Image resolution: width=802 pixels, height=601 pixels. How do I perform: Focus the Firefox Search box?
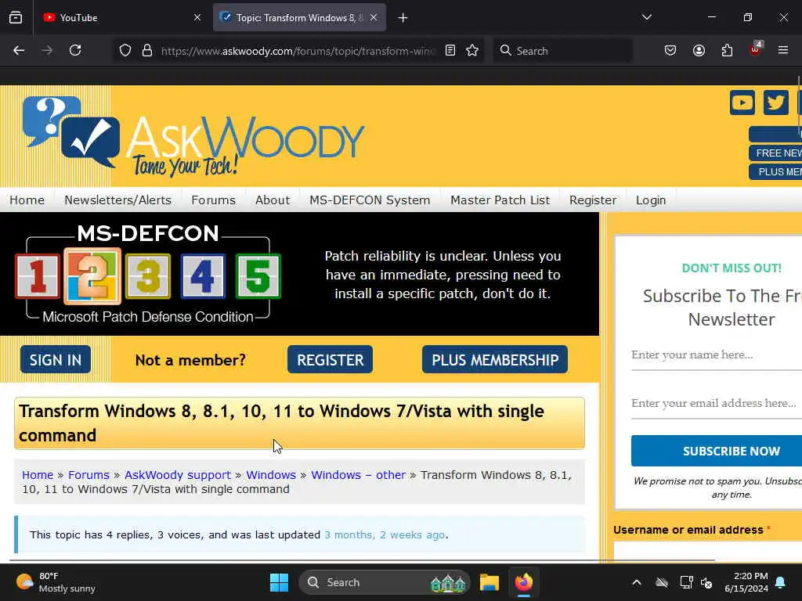point(562,51)
